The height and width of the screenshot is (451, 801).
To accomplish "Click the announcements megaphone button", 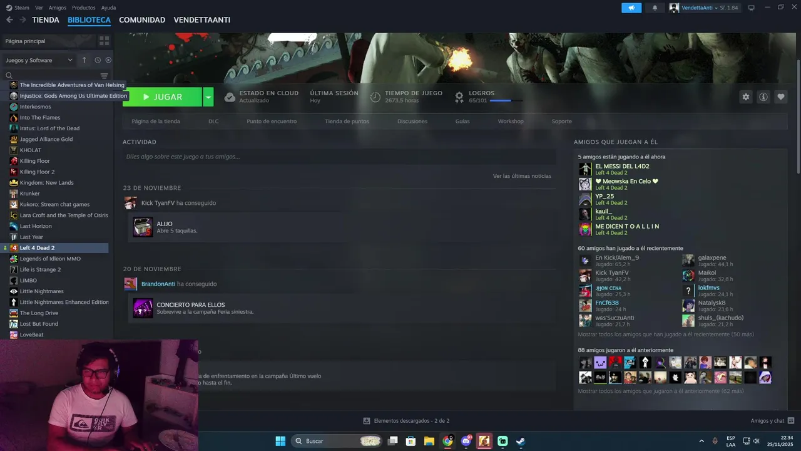I will coord(631,8).
